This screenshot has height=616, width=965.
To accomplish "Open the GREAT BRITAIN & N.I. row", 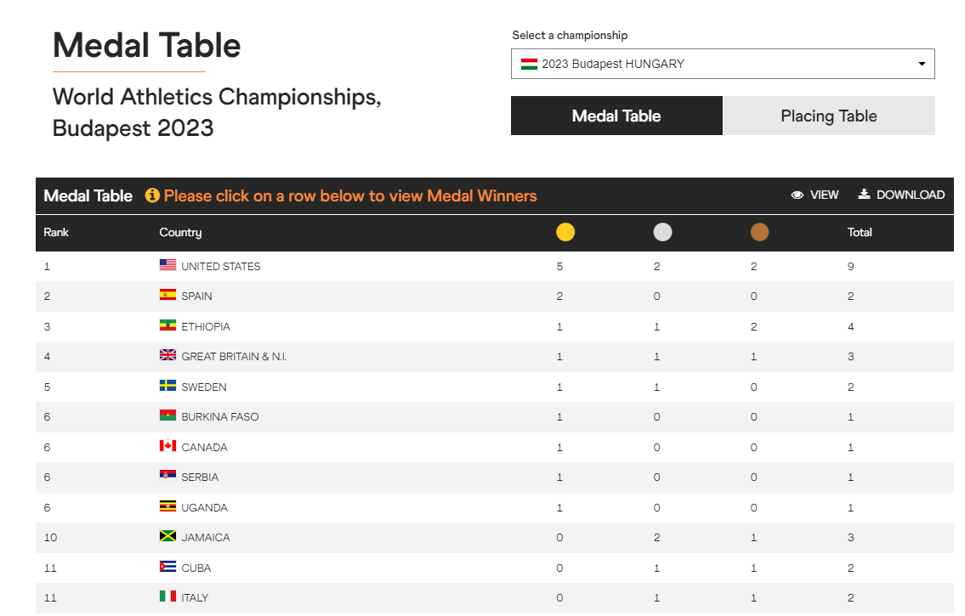I will (x=494, y=357).
